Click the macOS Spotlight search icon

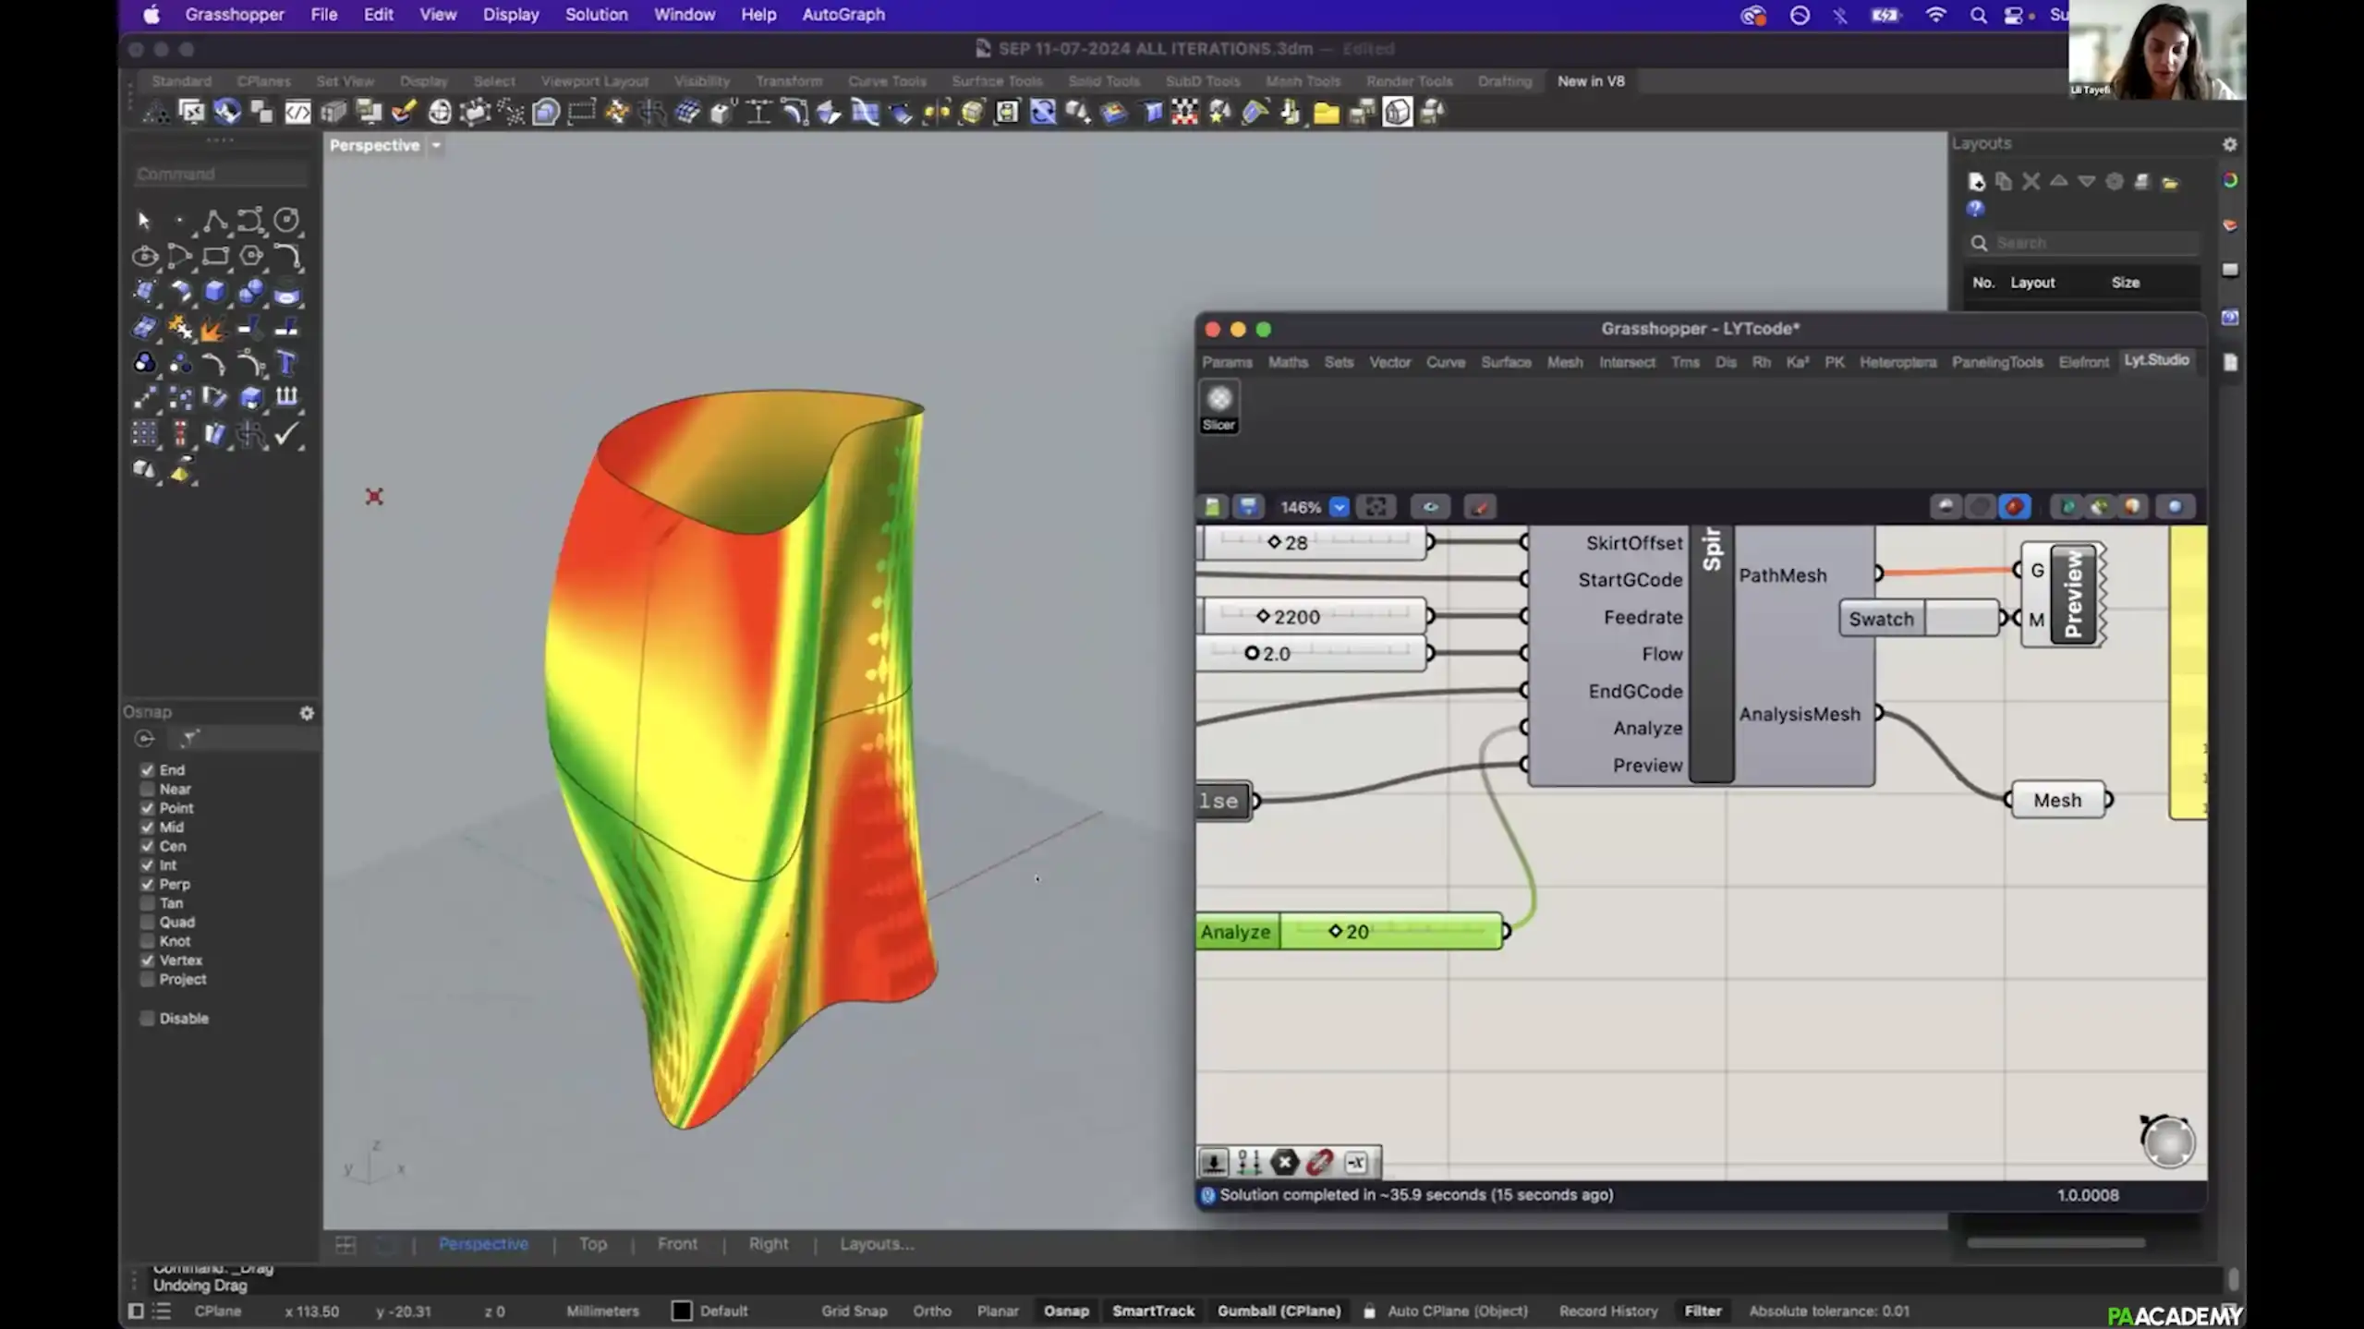pos(1978,15)
